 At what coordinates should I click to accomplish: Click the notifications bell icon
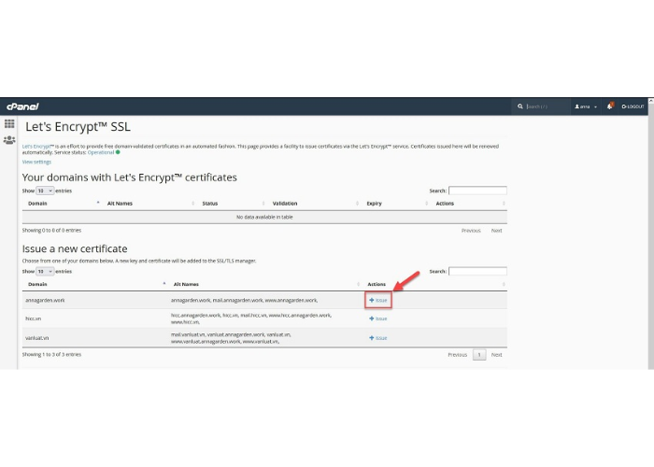click(608, 106)
